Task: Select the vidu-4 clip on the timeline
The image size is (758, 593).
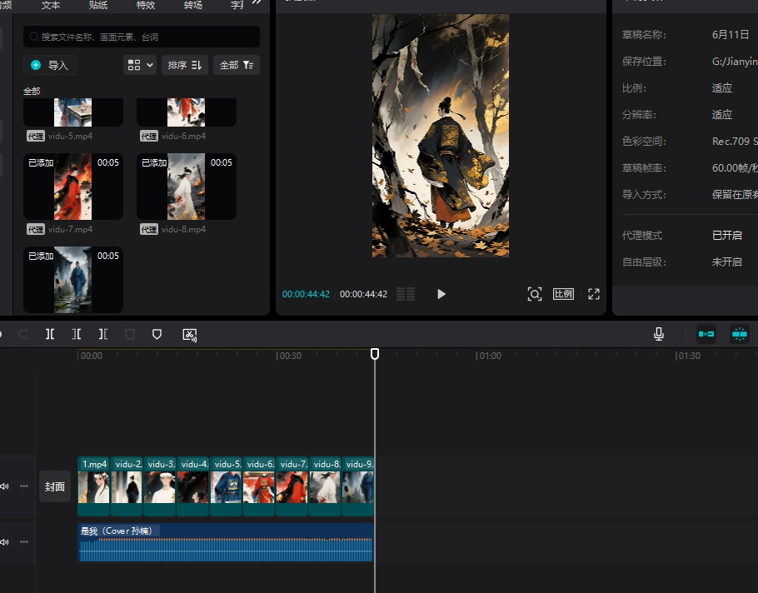Action: 193,486
